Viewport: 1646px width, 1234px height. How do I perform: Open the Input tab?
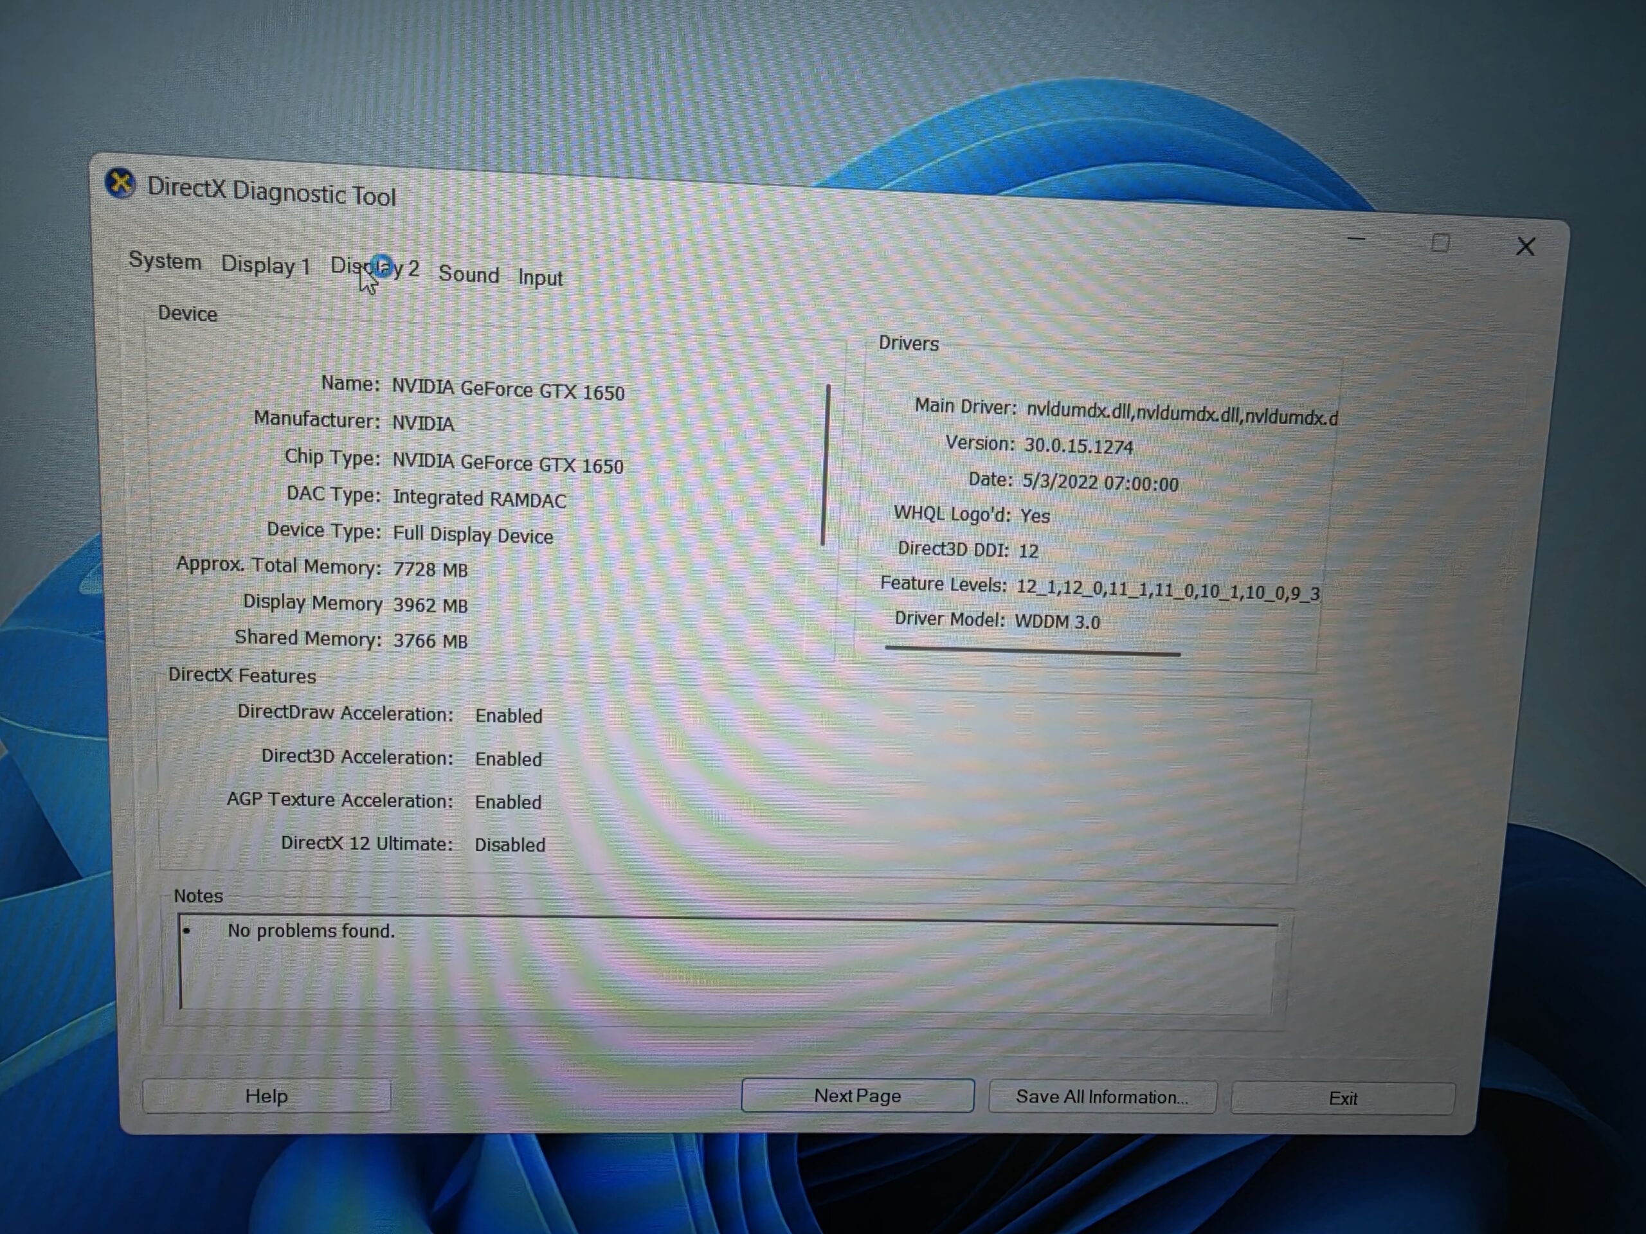pyautogui.click(x=540, y=278)
